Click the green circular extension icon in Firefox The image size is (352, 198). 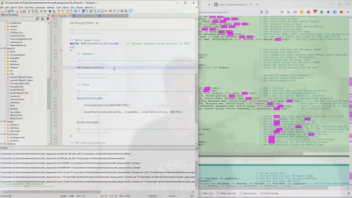click(x=321, y=12)
